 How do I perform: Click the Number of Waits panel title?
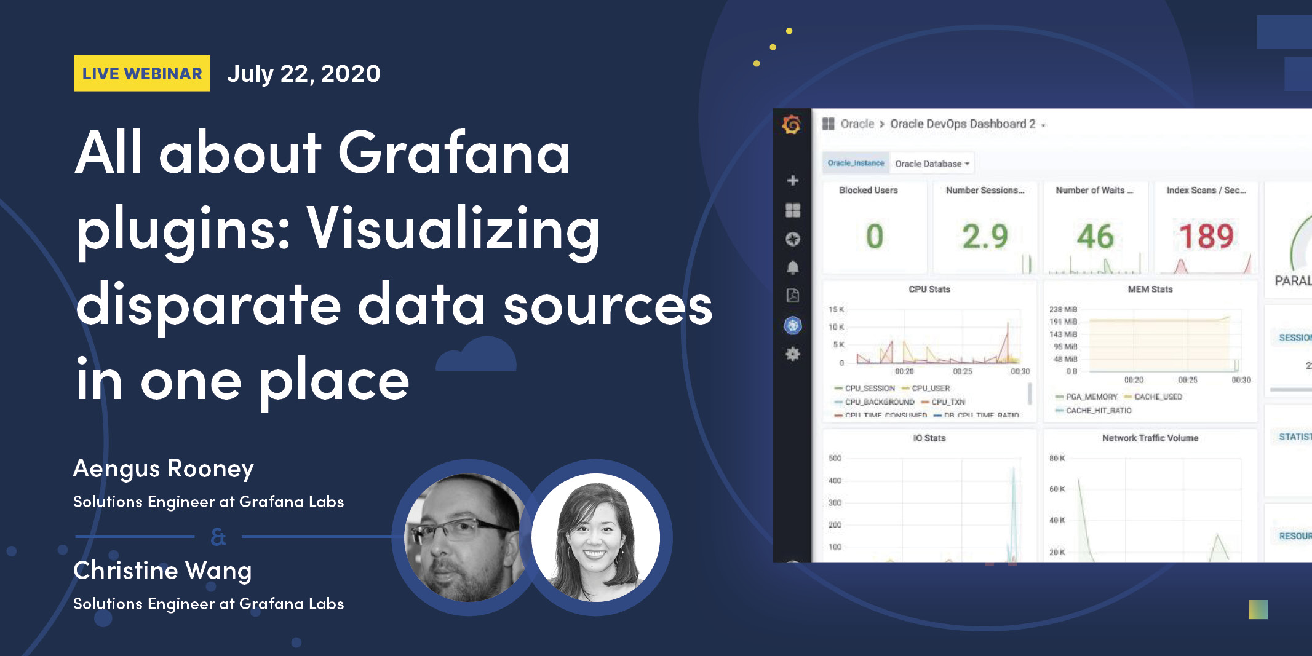pyautogui.click(x=1094, y=190)
